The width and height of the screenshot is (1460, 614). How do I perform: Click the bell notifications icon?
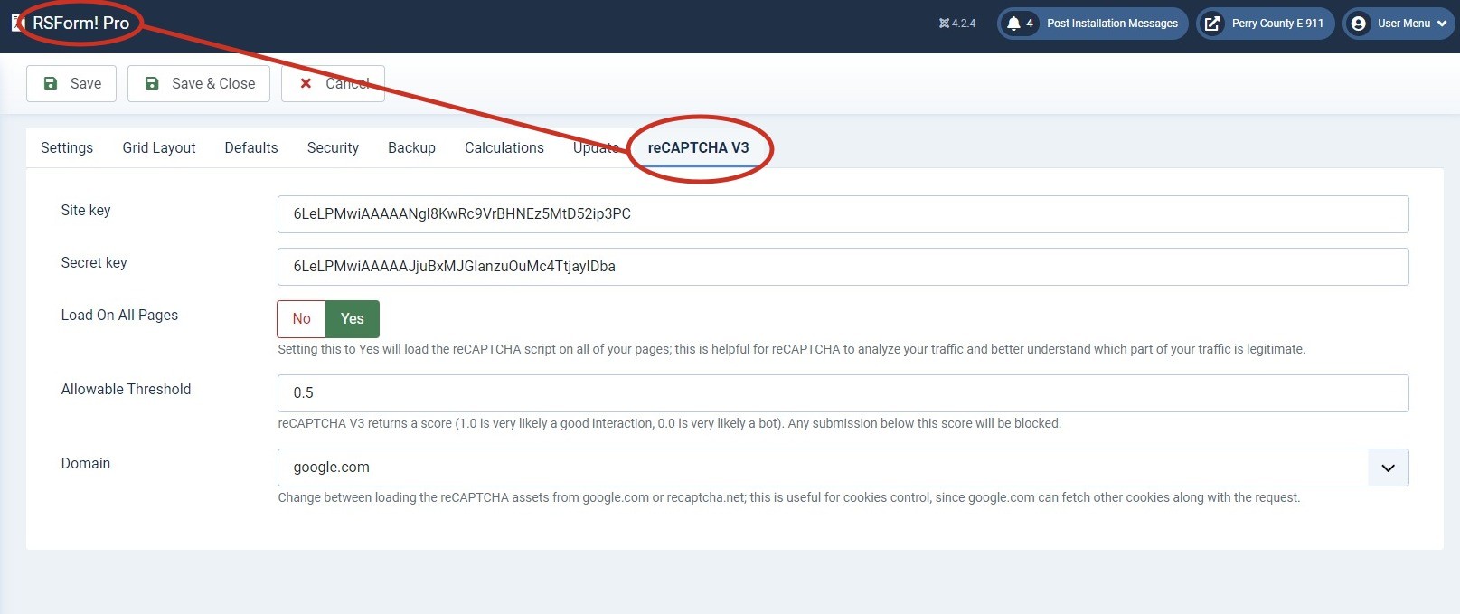tap(1014, 24)
